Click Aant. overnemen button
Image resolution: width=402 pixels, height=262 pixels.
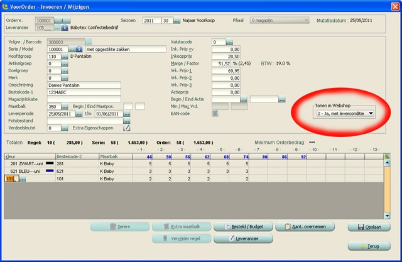click(305, 227)
